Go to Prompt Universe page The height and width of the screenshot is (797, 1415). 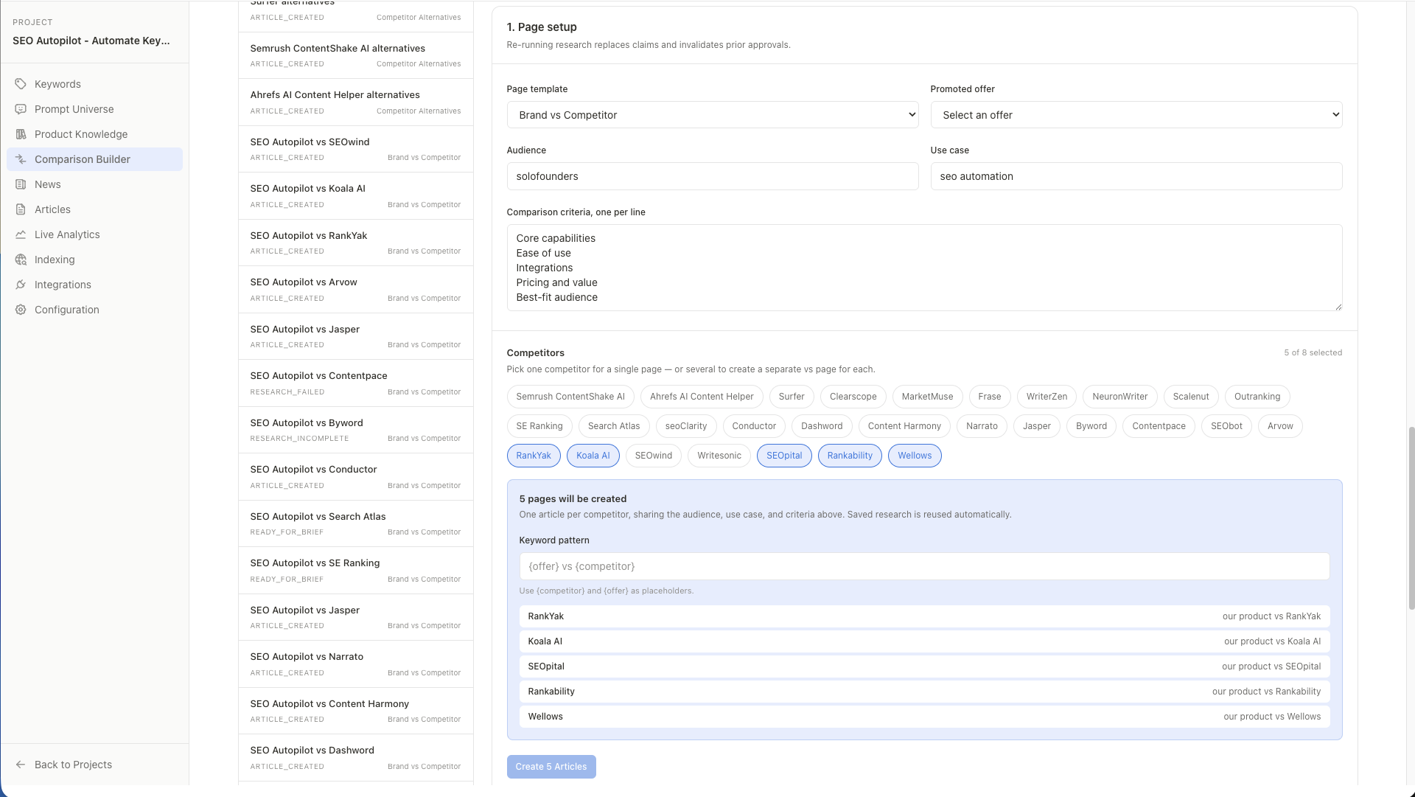(x=94, y=109)
